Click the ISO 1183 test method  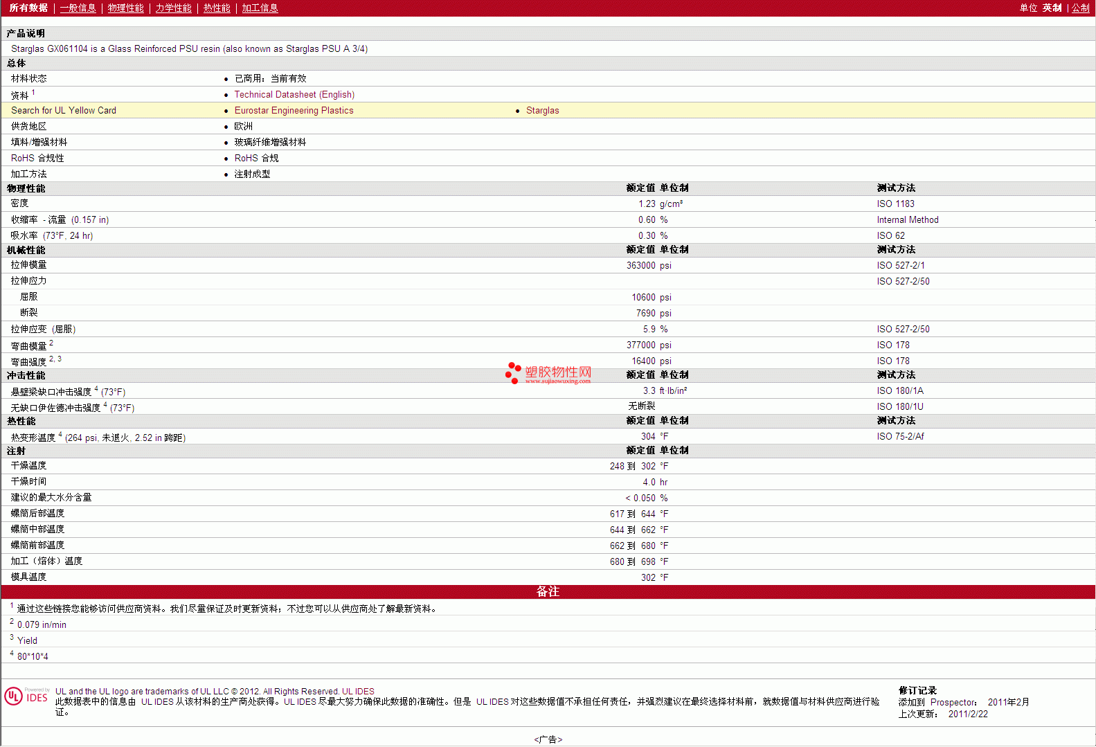click(x=895, y=204)
